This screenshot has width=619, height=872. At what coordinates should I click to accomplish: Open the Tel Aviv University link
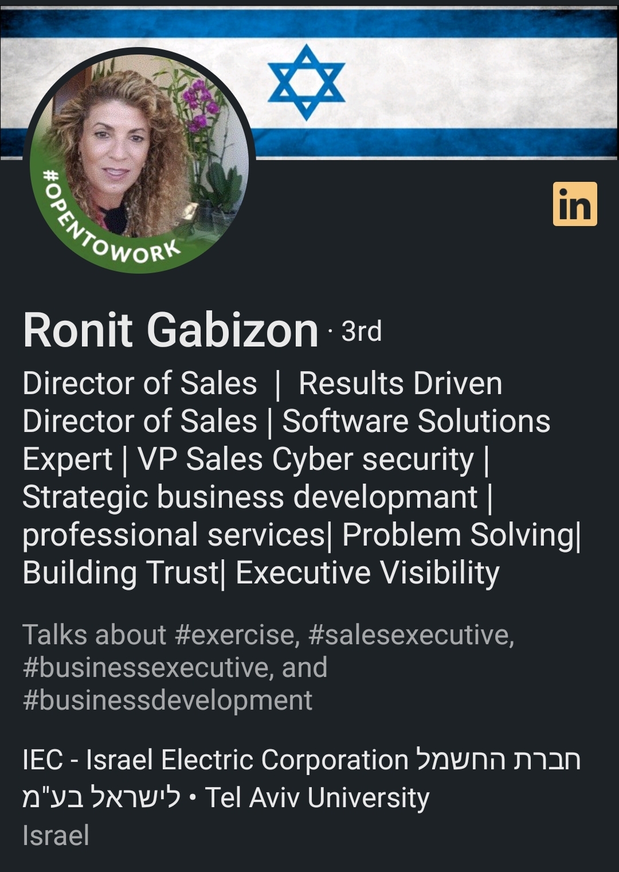[x=317, y=798]
